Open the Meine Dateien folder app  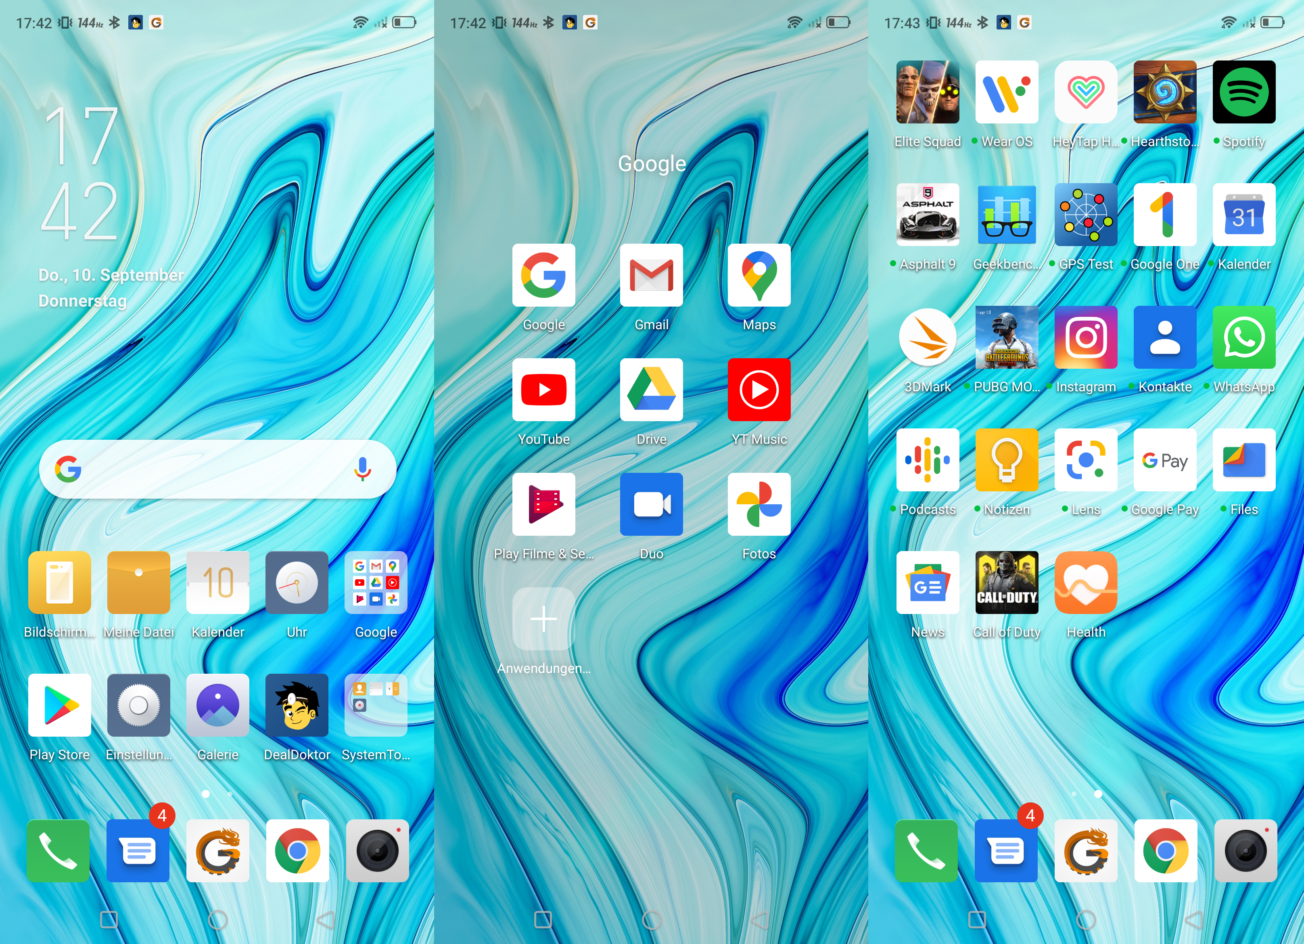[138, 583]
